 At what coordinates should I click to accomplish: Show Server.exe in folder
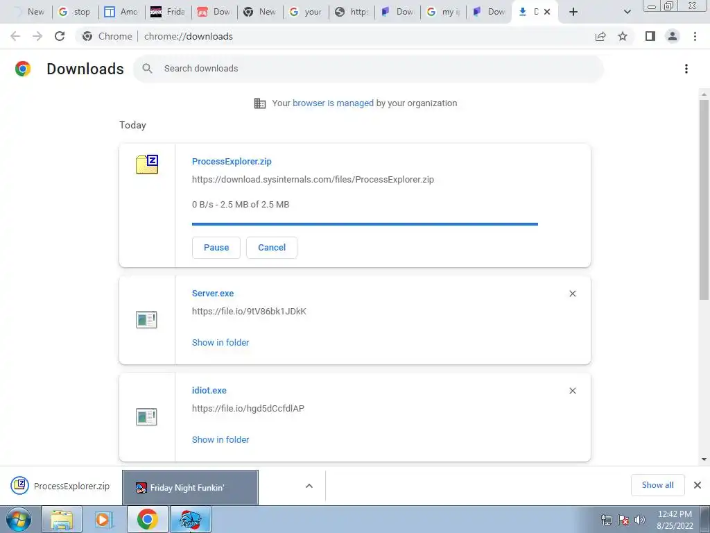click(220, 343)
